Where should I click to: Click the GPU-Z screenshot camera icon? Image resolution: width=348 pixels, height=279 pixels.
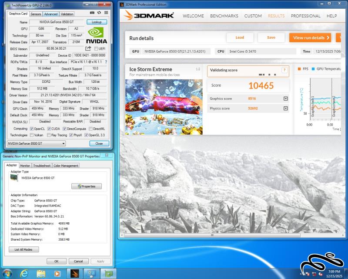[x=92, y=14]
